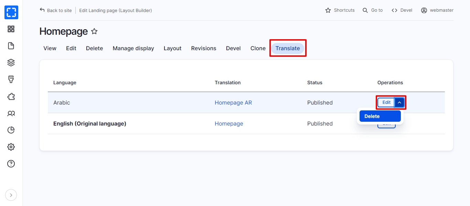Switch to the Revisions tab
470x206 pixels.
coord(203,48)
